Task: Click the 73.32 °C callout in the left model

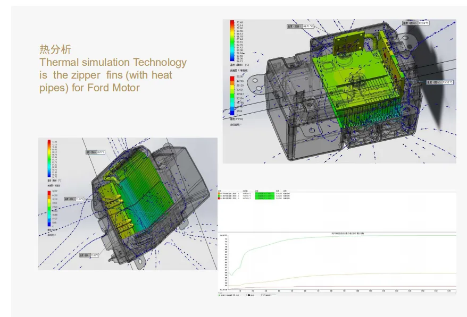Action: (x=89, y=255)
